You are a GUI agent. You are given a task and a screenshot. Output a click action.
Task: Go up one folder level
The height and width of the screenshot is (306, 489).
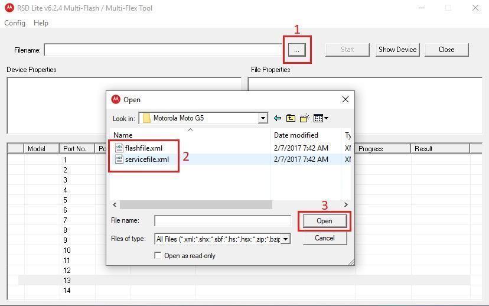coord(291,118)
